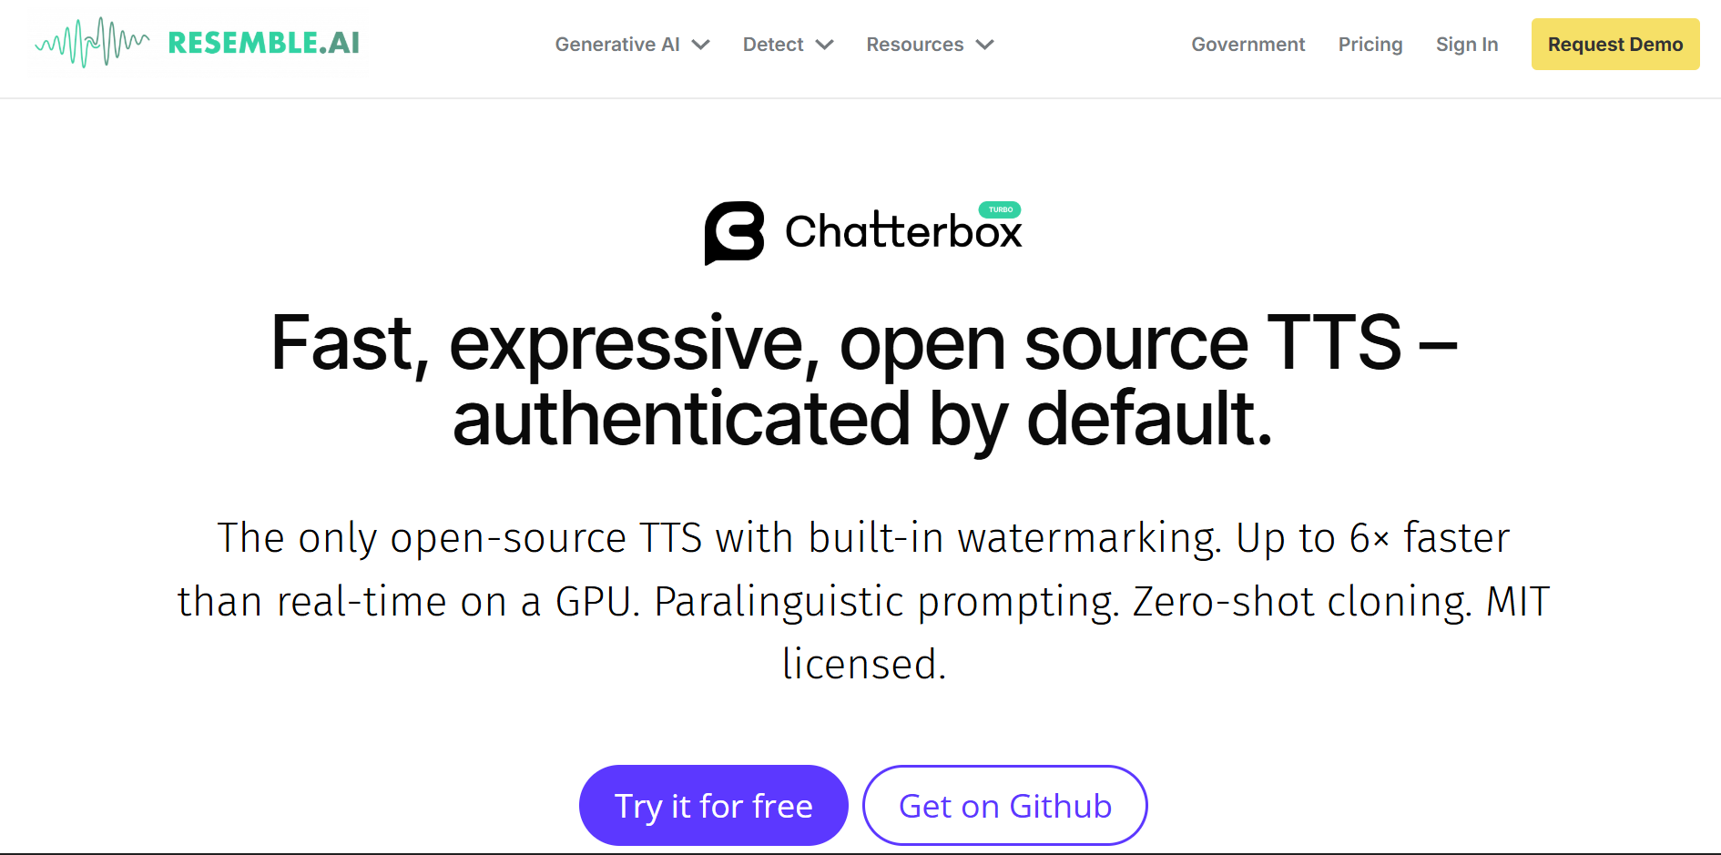Open the Detect menu
This screenshot has width=1721, height=855.
[773, 45]
